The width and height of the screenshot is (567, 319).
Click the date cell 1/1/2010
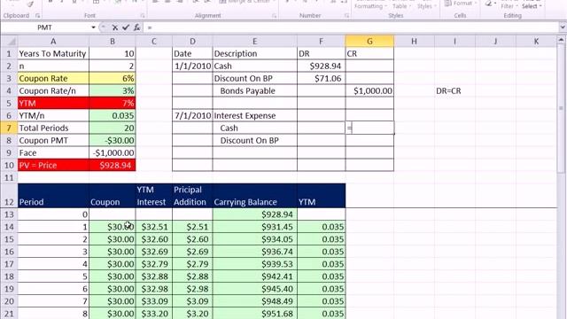coord(193,66)
